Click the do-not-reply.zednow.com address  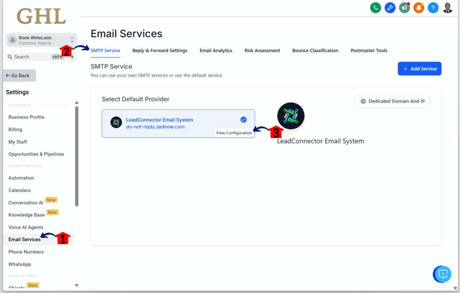click(x=155, y=127)
